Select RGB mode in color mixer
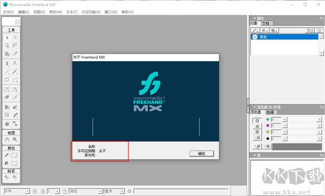 (x=257, y=126)
